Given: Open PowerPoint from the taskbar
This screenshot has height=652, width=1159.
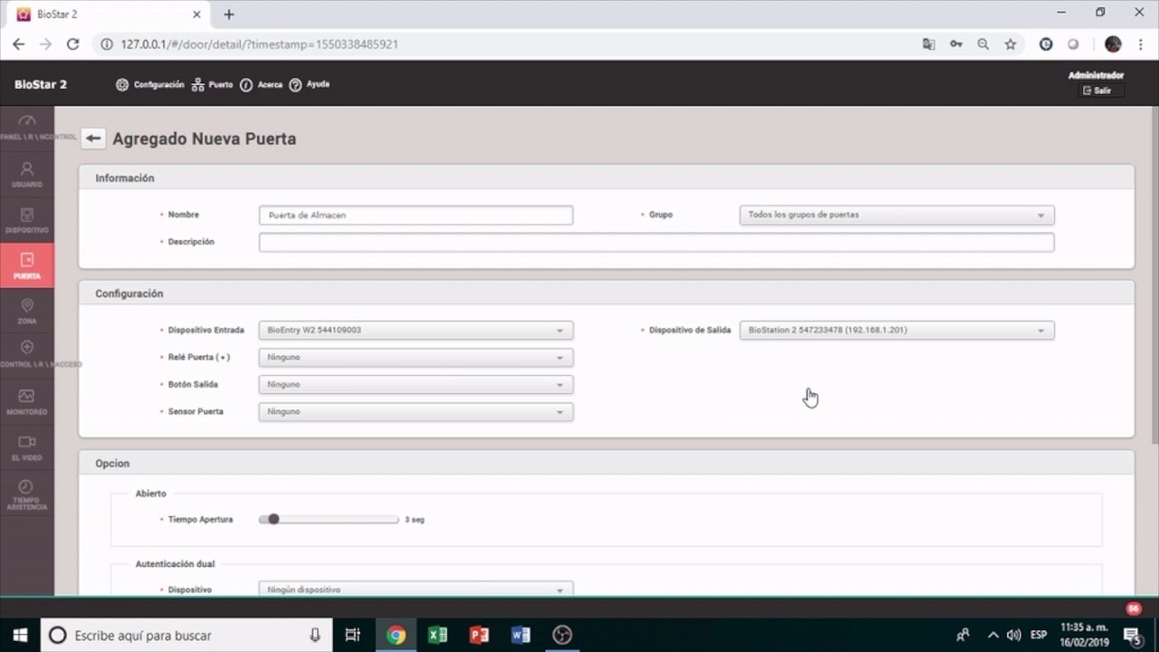Looking at the screenshot, I should tap(479, 635).
